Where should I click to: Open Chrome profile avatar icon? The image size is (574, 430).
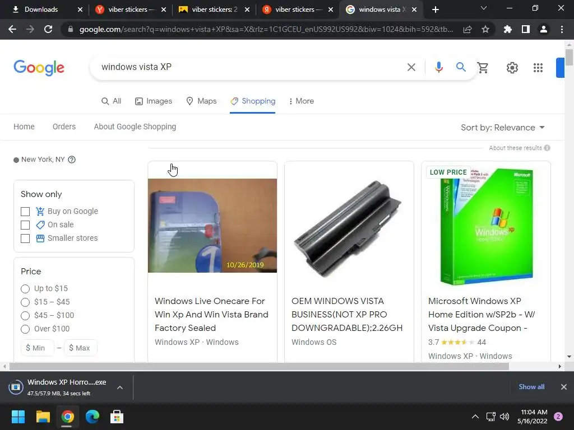point(544,29)
